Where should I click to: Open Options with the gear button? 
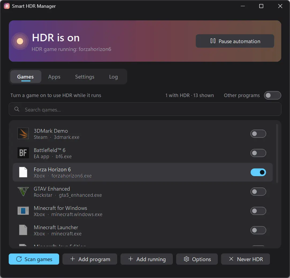197,259
